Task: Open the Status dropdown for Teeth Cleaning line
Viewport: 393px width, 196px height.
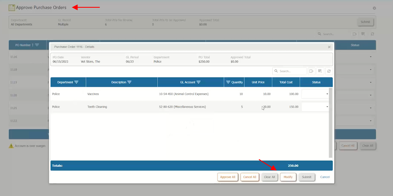Action: (327, 107)
